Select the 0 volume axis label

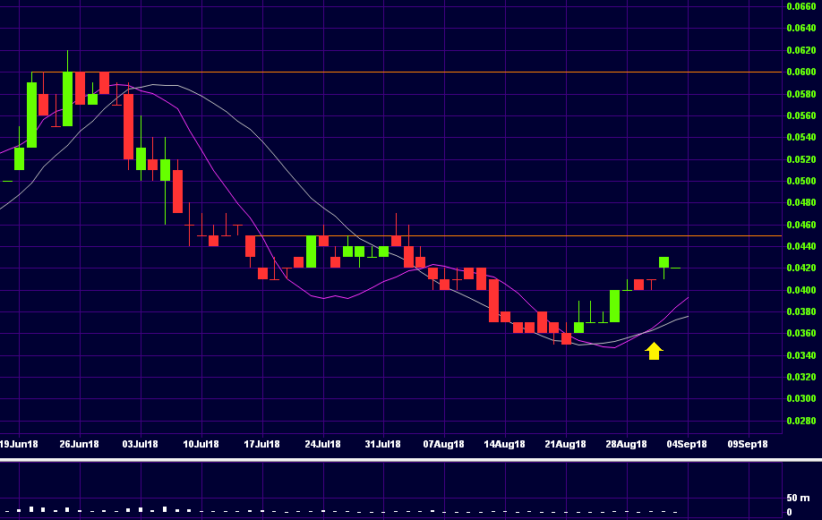(790, 512)
